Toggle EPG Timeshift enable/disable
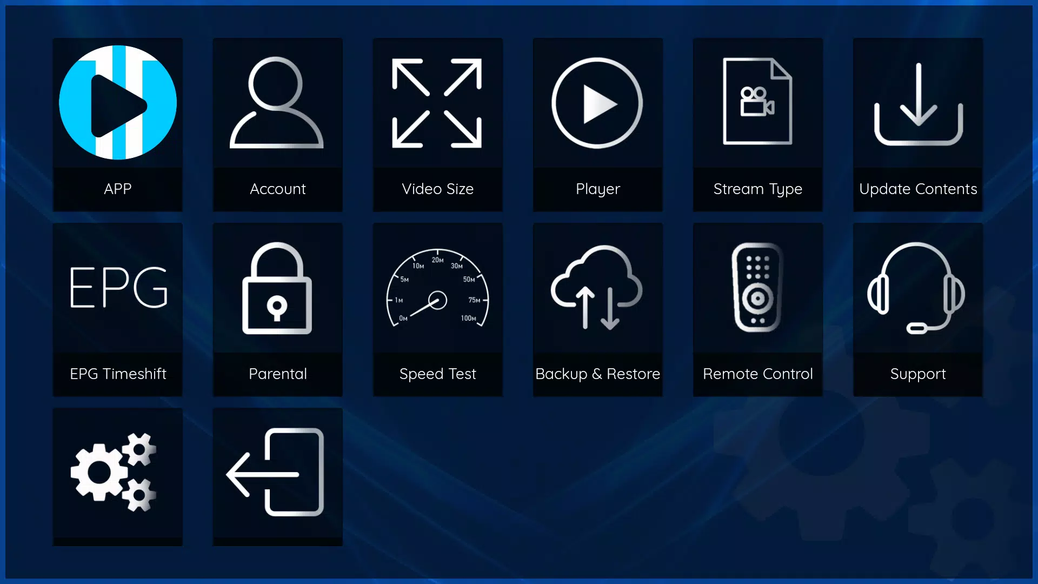 [x=117, y=309]
